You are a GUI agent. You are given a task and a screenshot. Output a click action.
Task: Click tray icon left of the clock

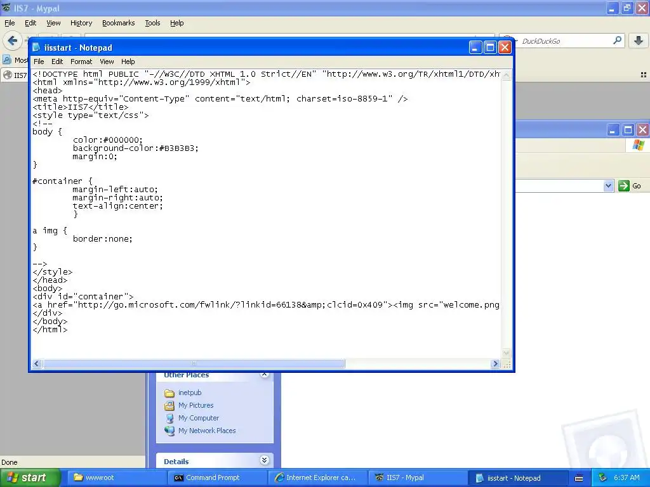603,477
